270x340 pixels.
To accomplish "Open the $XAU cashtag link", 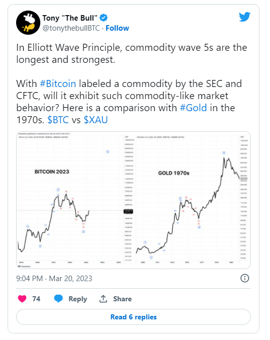I will [96, 120].
